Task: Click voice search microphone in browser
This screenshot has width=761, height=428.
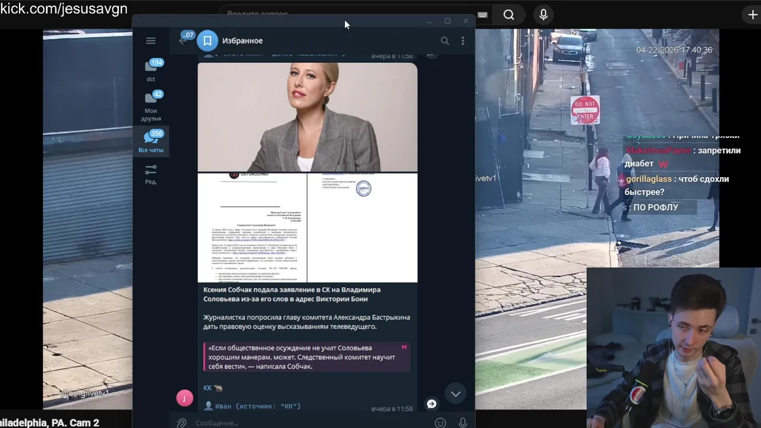Action: coord(543,15)
